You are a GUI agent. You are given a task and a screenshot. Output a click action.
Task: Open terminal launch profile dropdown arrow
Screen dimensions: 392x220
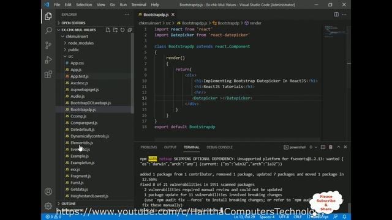316,147
